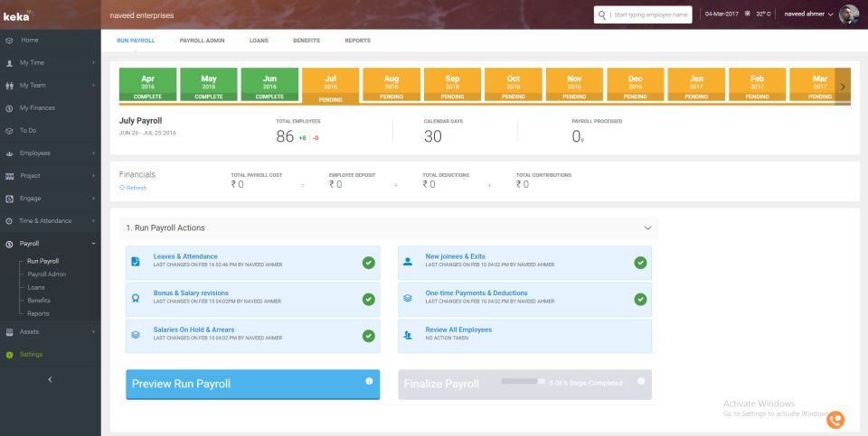Click the New joinees & Exits checkmark
Viewport: 868px width, 436px height.
tap(640, 263)
